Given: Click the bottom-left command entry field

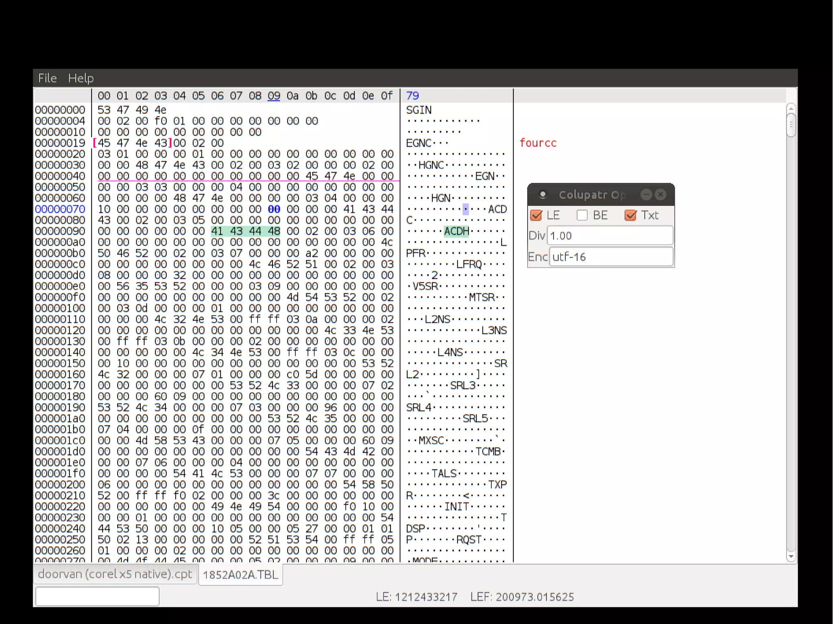Looking at the screenshot, I should click(97, 596).
